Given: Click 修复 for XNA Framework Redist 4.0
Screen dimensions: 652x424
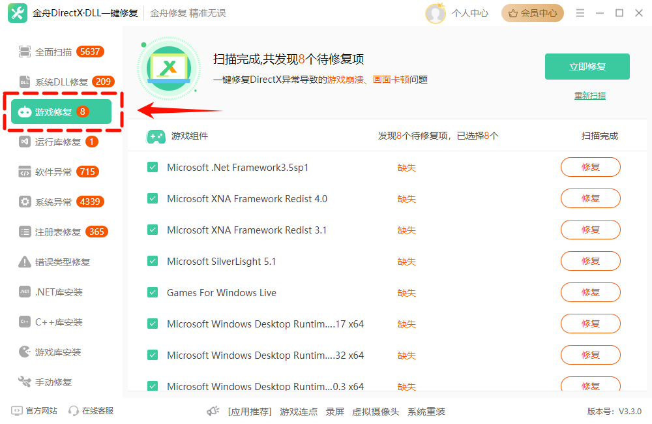Looking at the screenshot, I should 591,198.
